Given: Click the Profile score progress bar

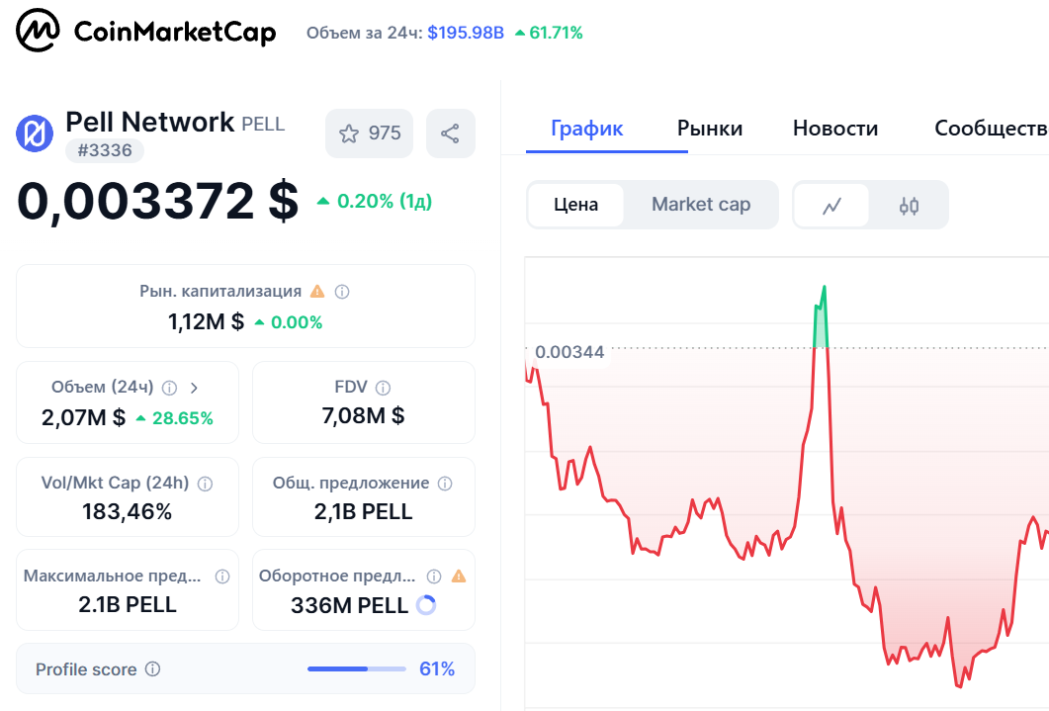Looking at the screenshot, I should click(x=356, y=669).
